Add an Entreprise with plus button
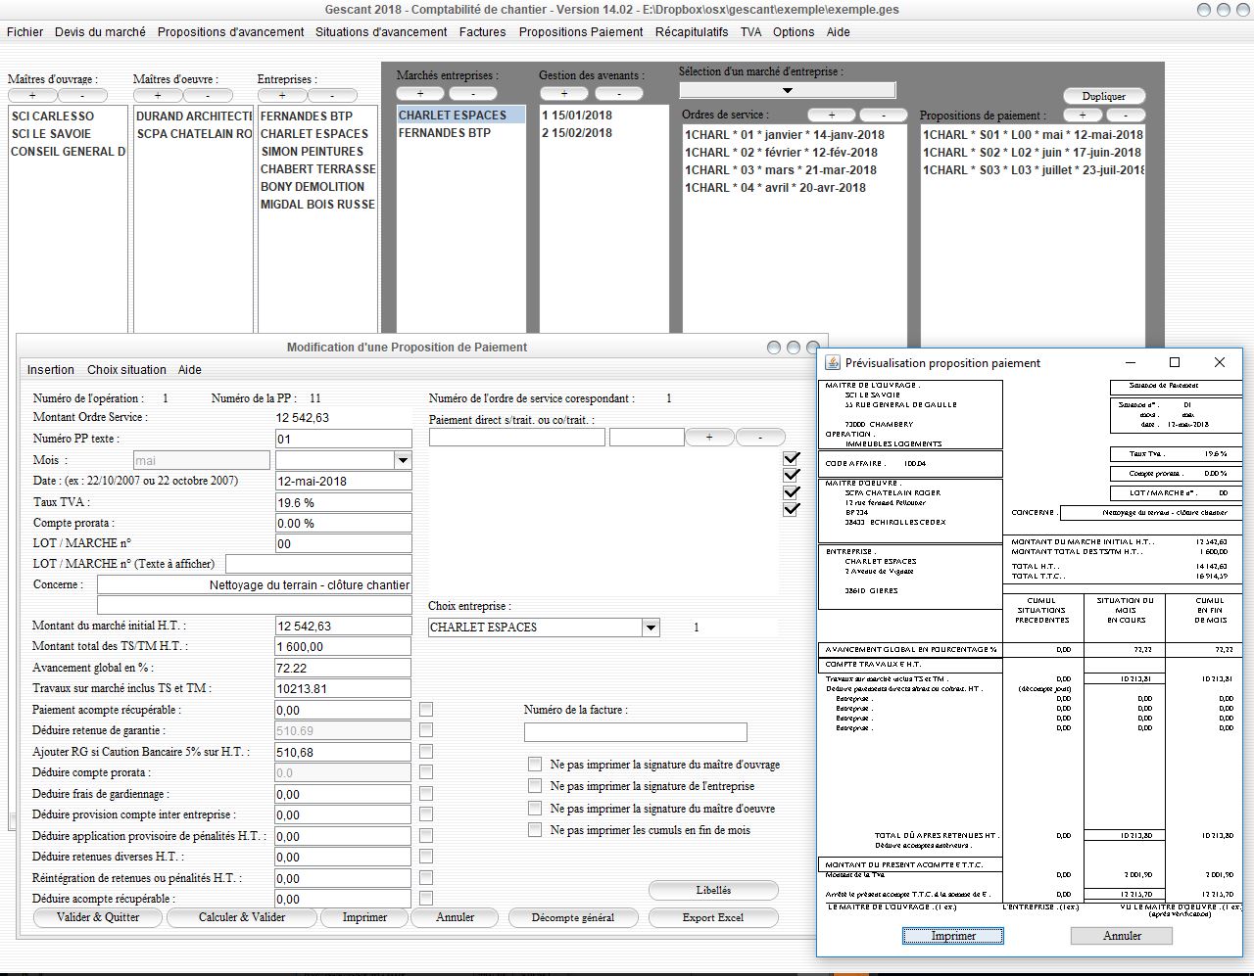The width and height of the screenshot is (1254, 976). (282, 96)
